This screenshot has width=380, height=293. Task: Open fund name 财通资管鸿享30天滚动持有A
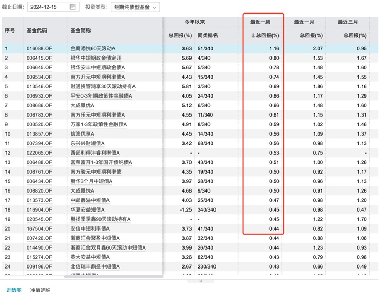click(103, 86)
